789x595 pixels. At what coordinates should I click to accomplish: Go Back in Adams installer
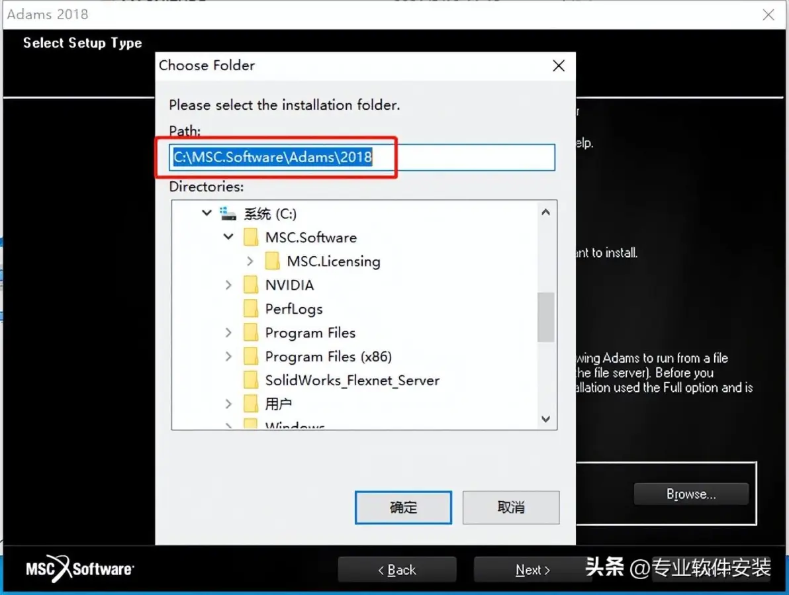397,570
